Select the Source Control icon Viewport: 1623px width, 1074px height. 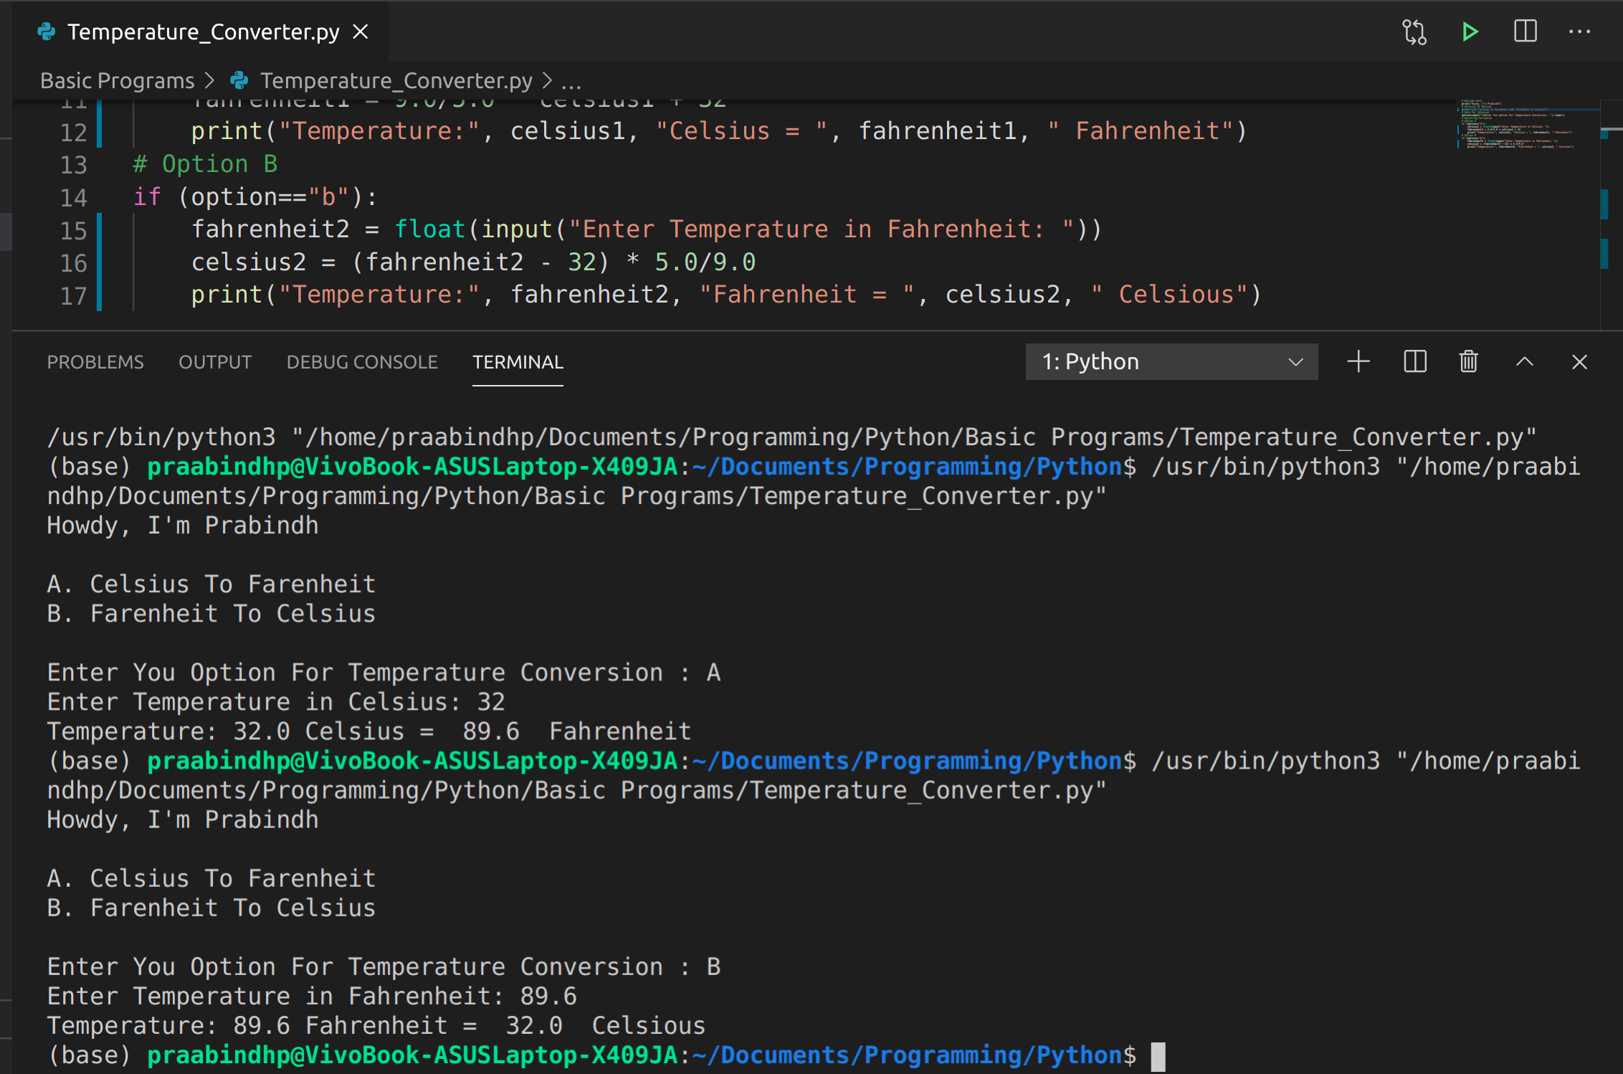tap(1412, 32)
